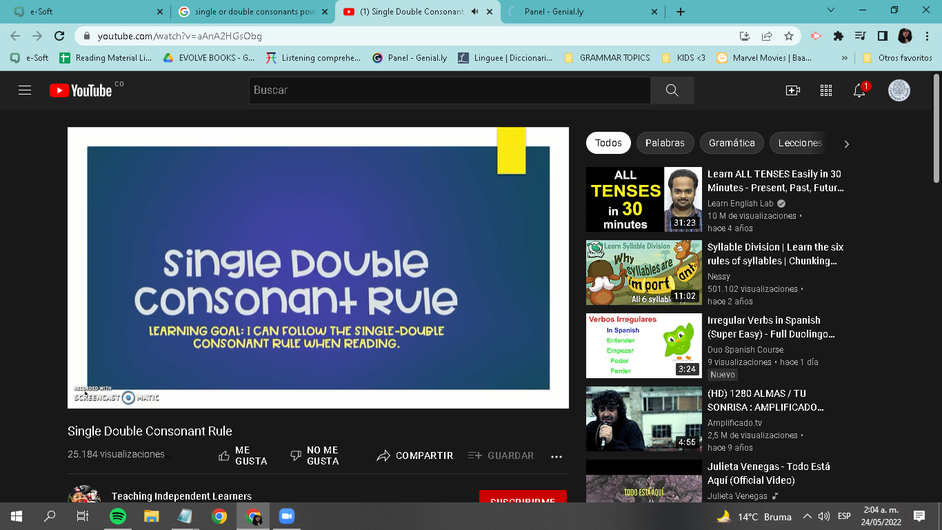
Task: Open notifications via the bell icon
Action: 858,90
